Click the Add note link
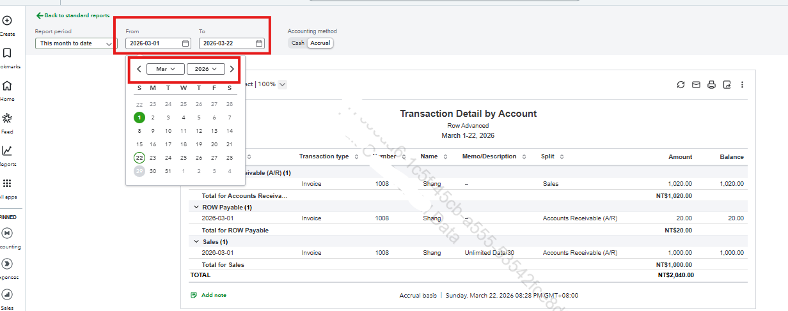This screenshot has height=311, width=788. (209, 295)
